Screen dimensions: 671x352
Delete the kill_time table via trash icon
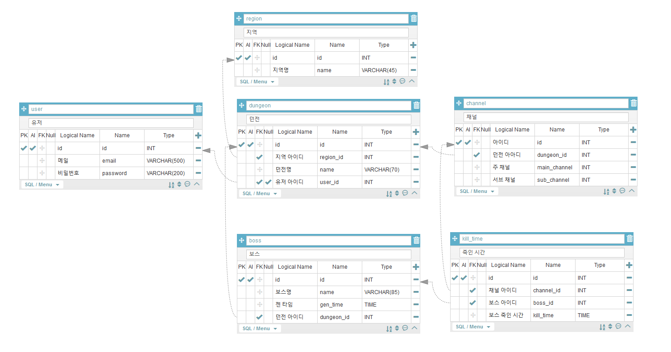click(630, 239)
